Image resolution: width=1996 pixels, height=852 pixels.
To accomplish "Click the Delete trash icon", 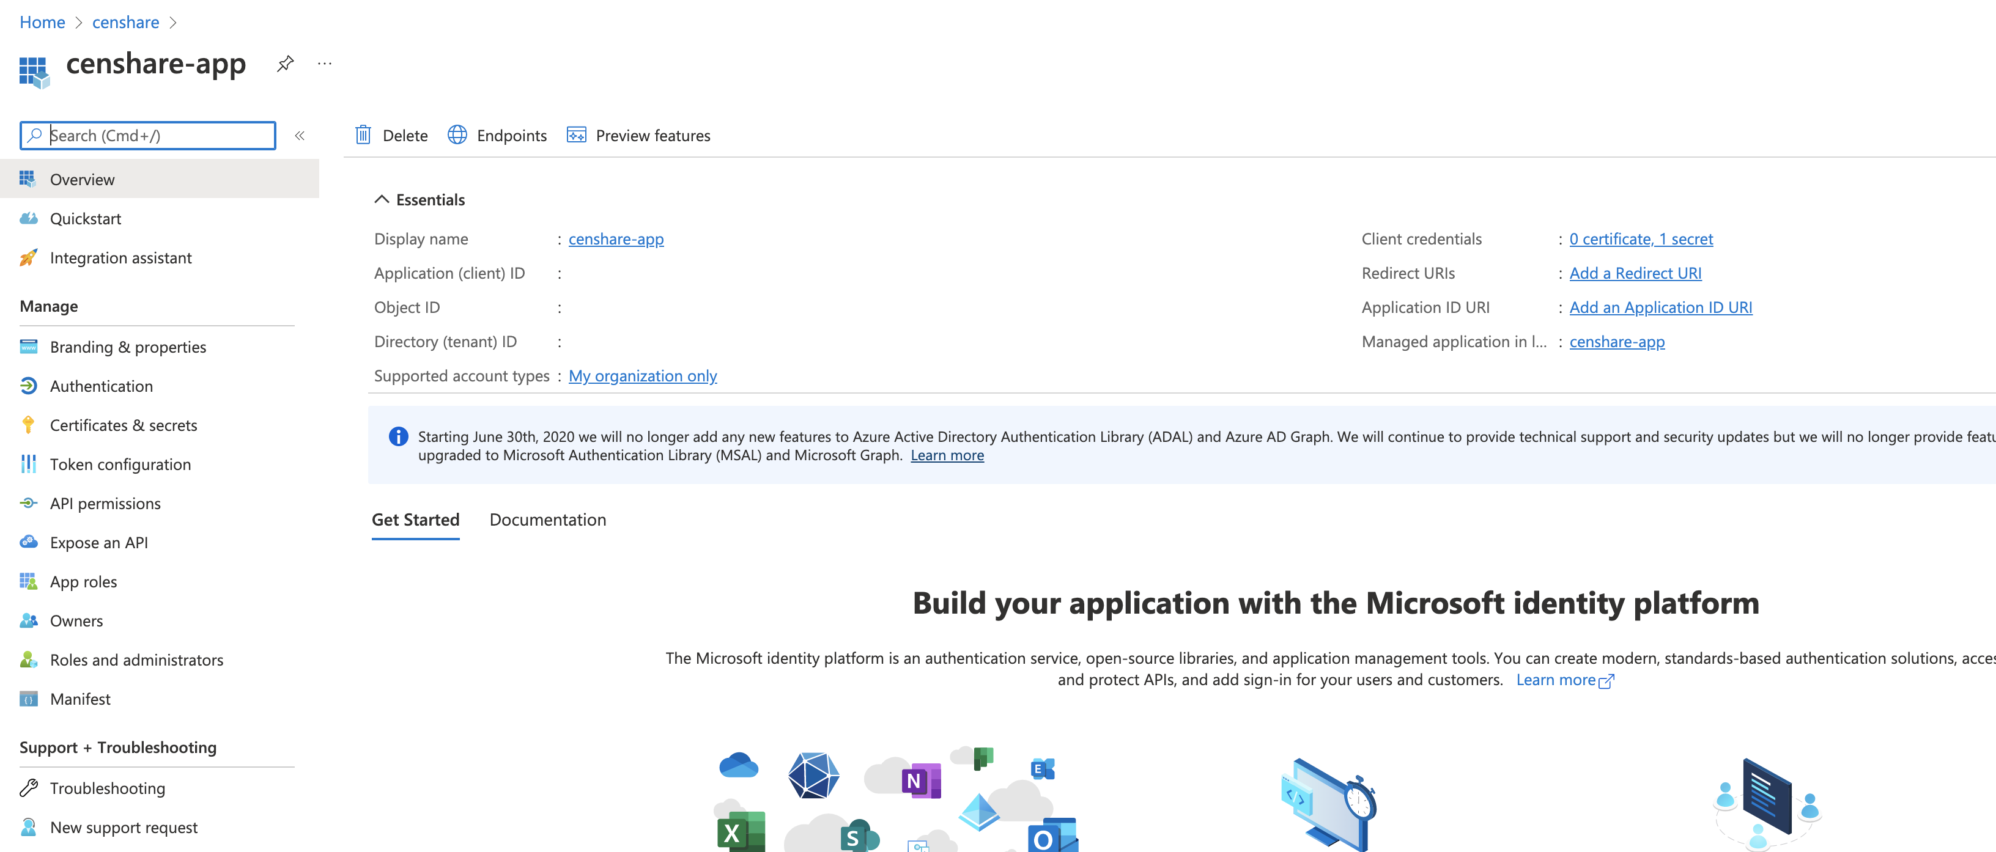I will point(363,136).
